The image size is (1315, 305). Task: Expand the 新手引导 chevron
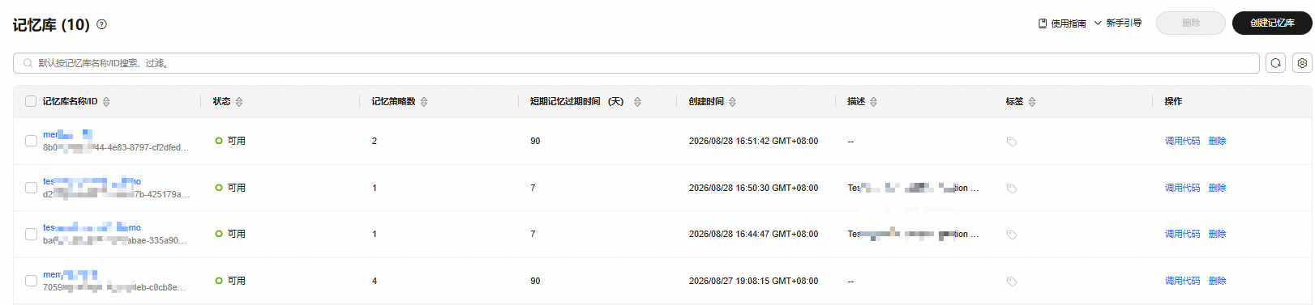[x=1098, y=23]
